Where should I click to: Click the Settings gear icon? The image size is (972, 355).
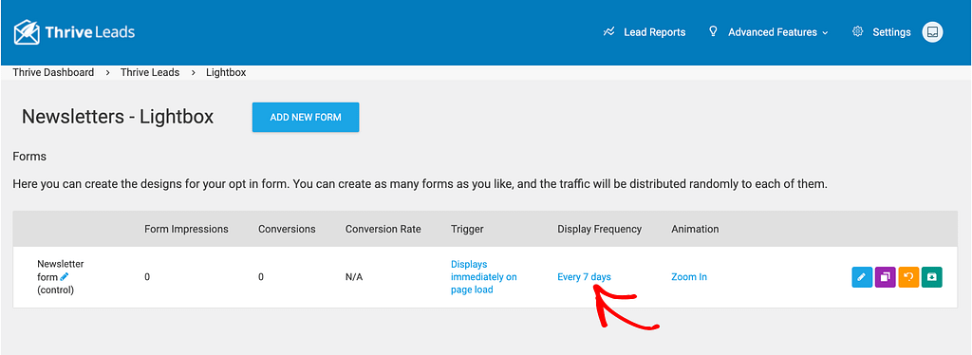coord(858,32)
